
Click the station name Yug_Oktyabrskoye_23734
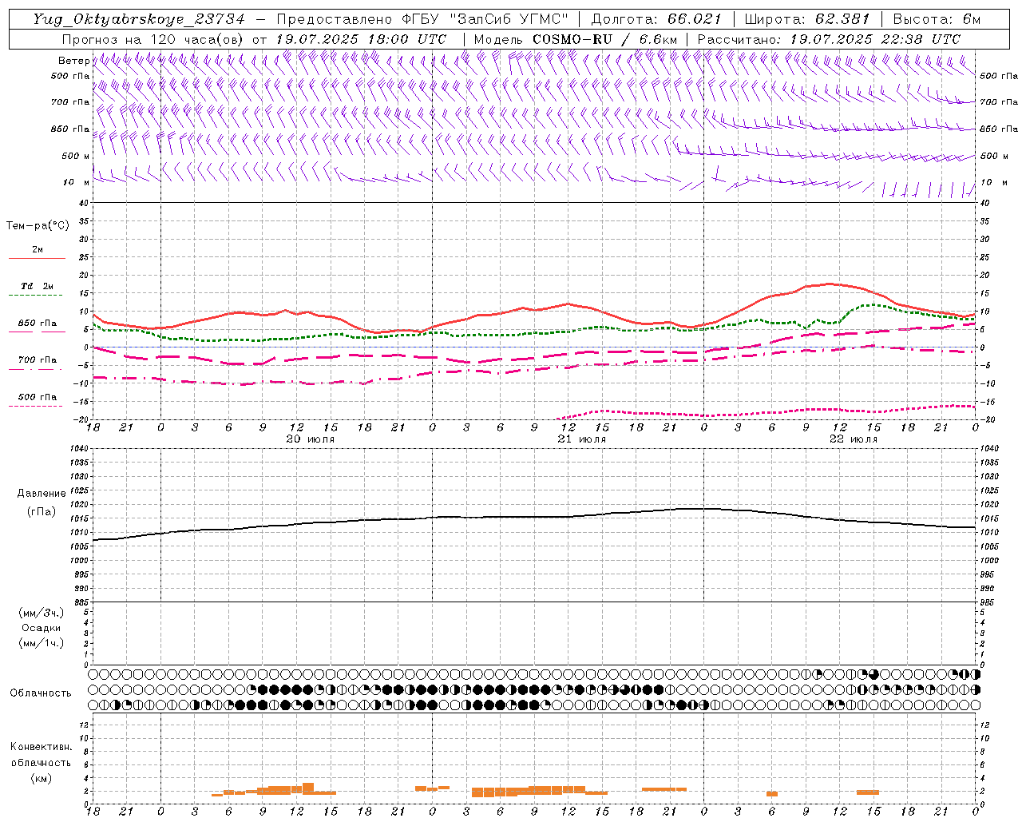point(139,19)
